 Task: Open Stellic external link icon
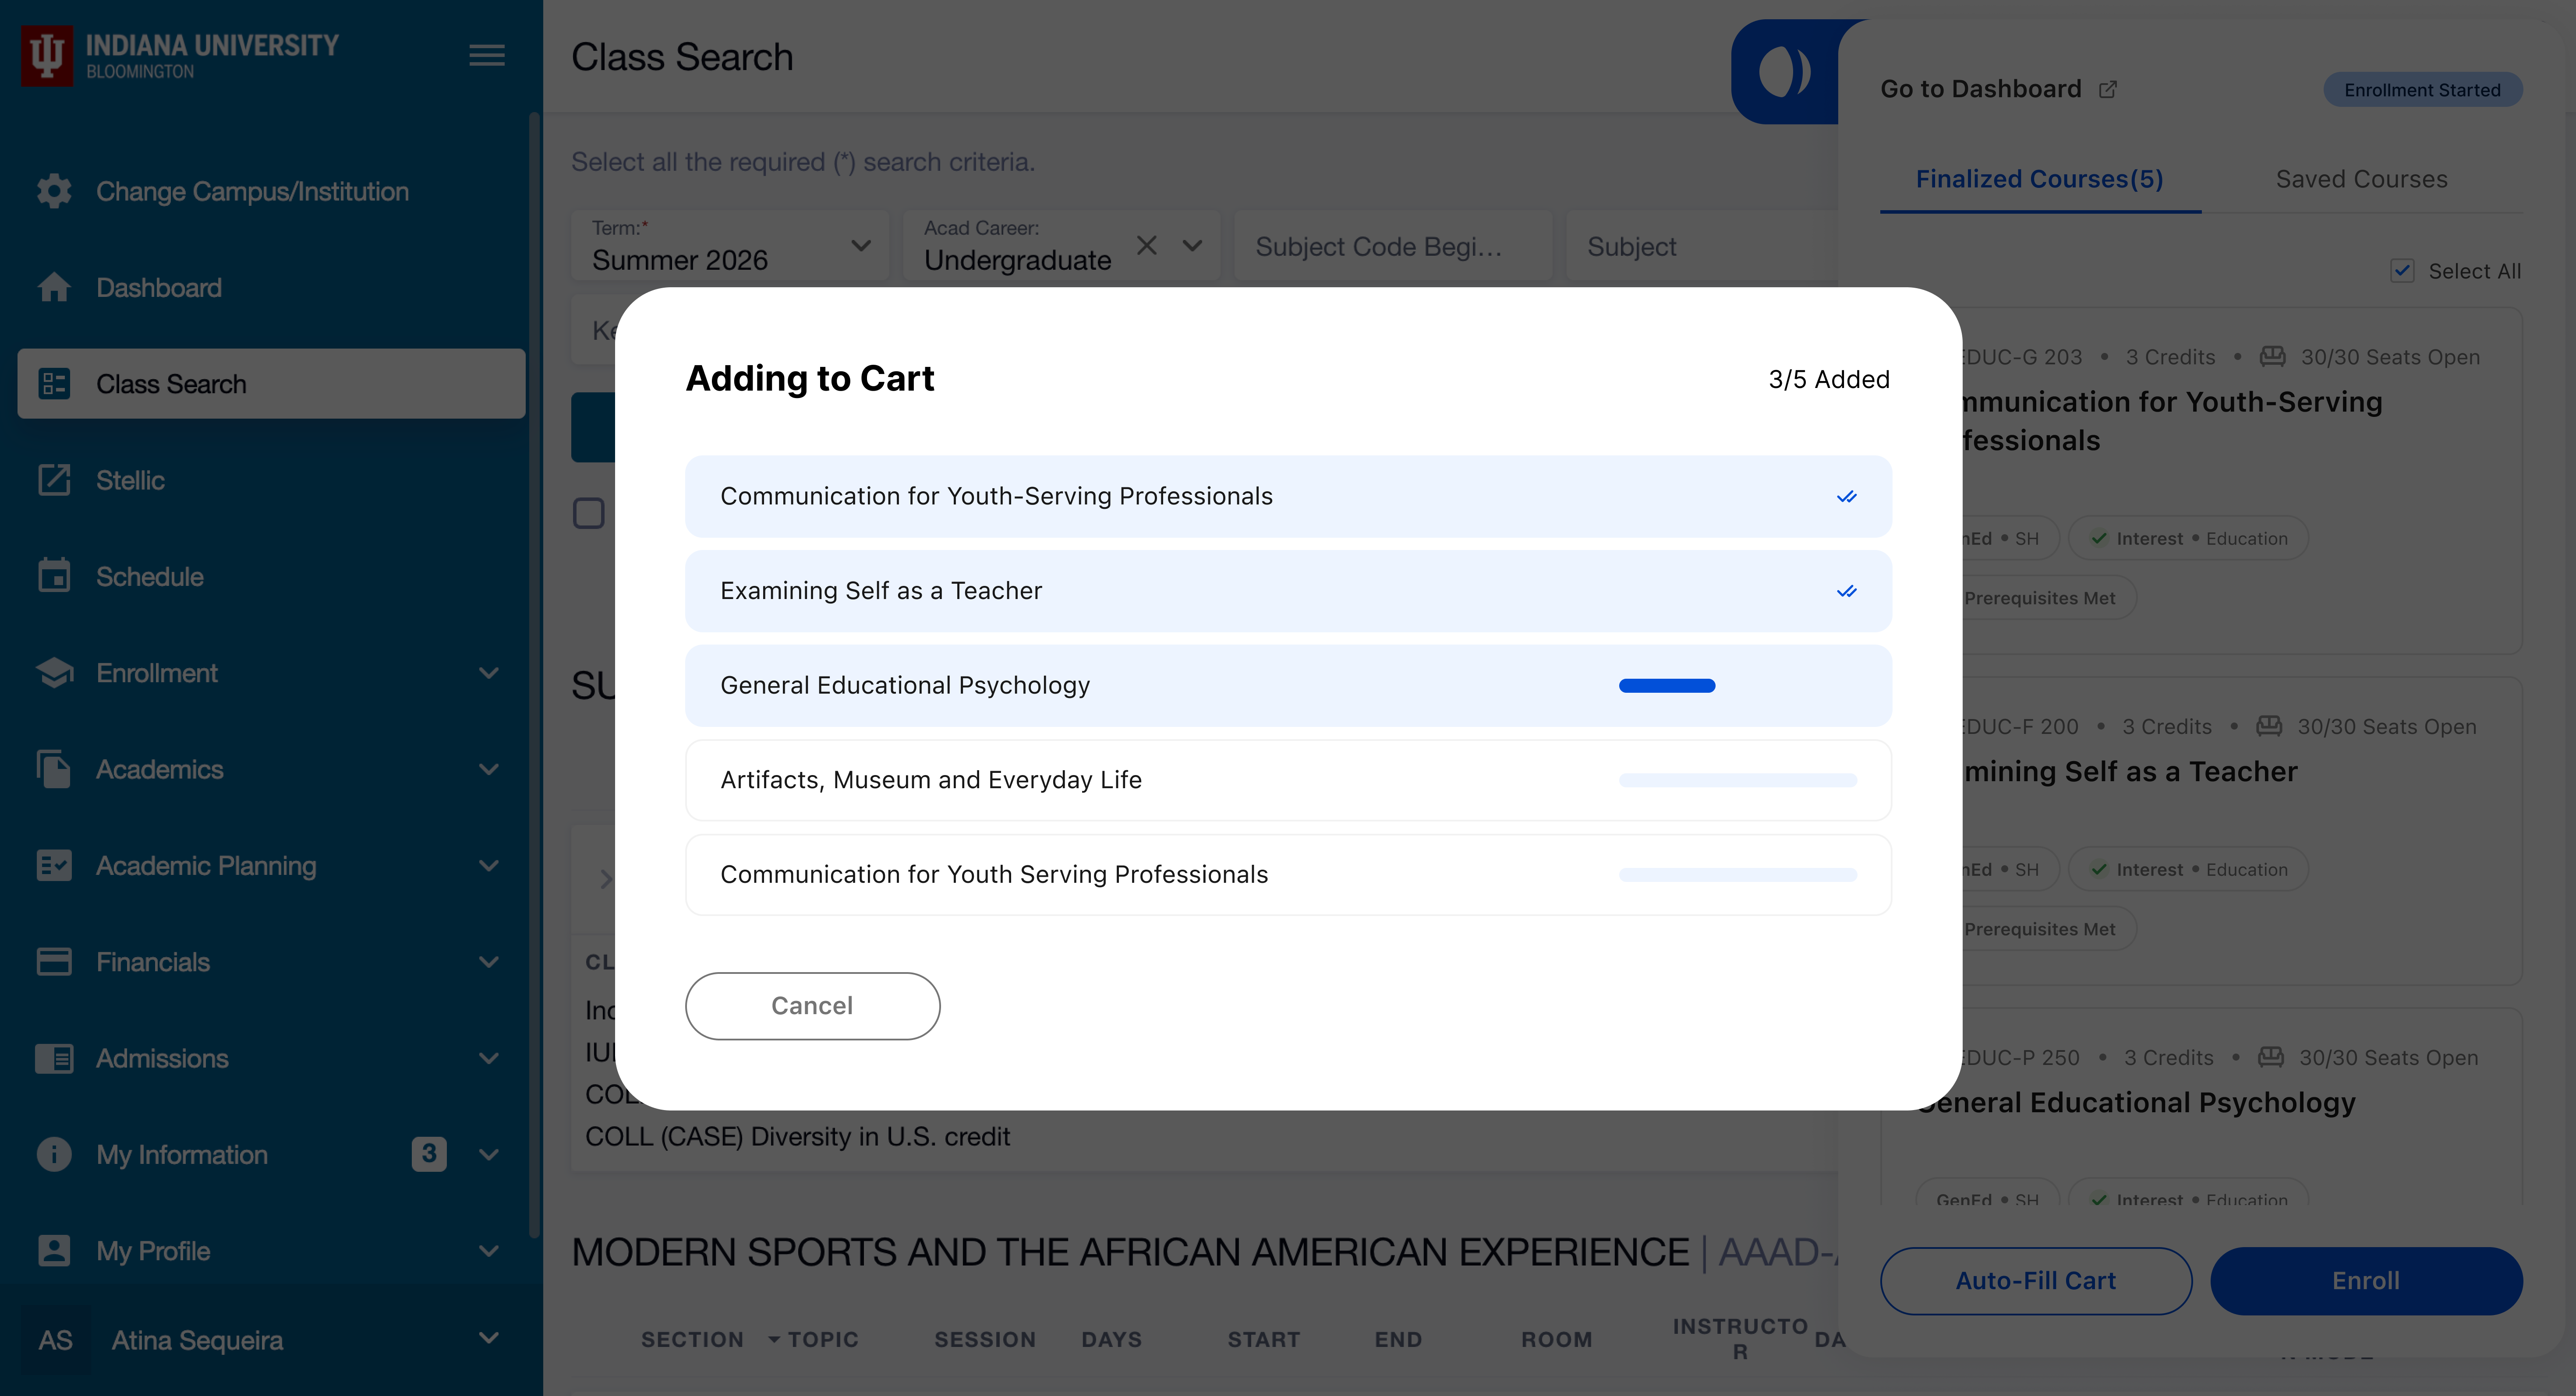tap(54, 479)
